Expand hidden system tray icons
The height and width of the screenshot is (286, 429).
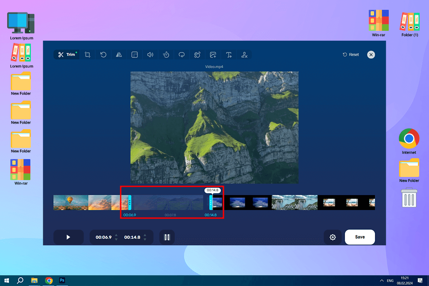coord(382,281)
